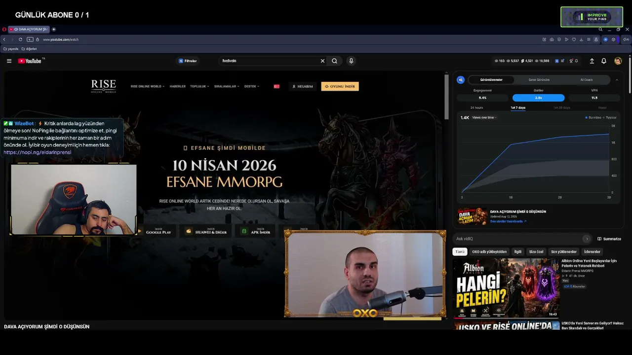
Task: Open the 'yayında' bookmarks folder
Action: click(x=11, y=49)
